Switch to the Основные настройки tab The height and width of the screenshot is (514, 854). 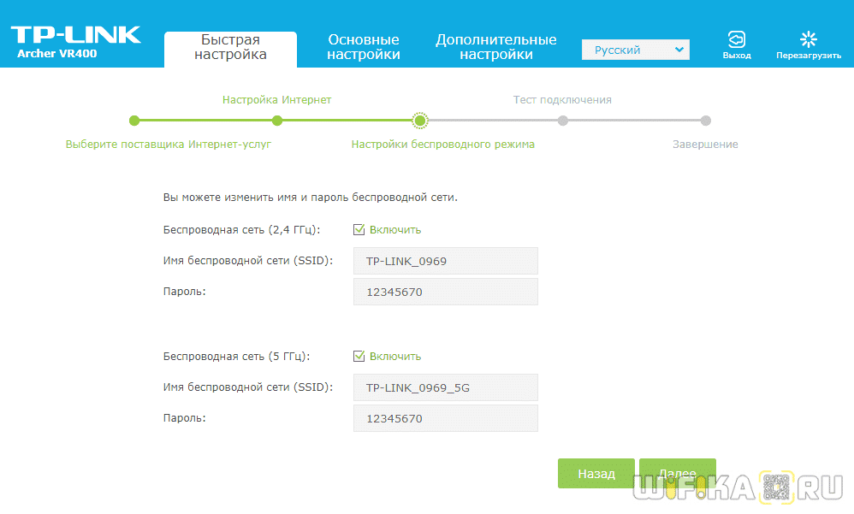point(364,48)
